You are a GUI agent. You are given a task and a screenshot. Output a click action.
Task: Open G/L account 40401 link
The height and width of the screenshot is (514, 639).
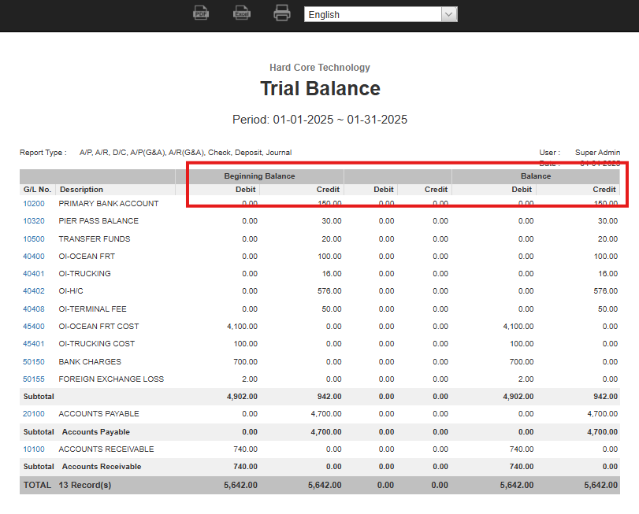pos(34,274)
